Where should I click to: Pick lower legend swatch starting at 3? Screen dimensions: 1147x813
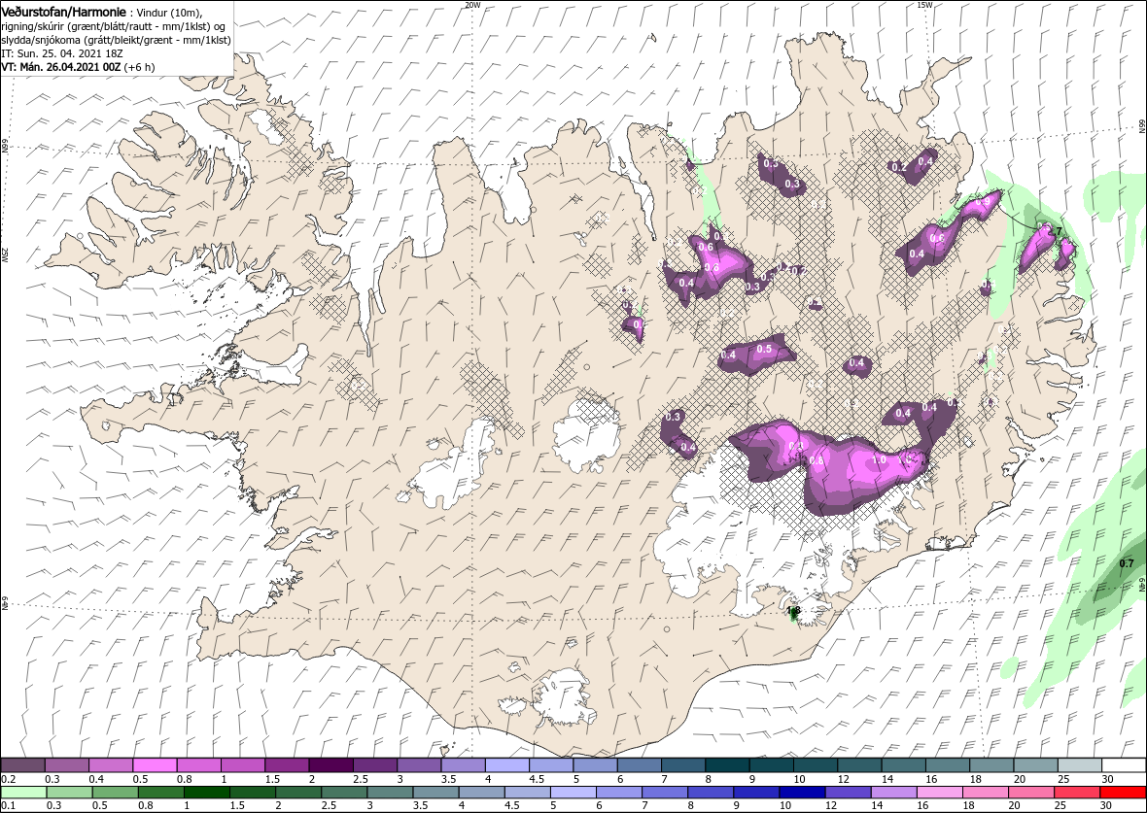click(x=389, y=793)
